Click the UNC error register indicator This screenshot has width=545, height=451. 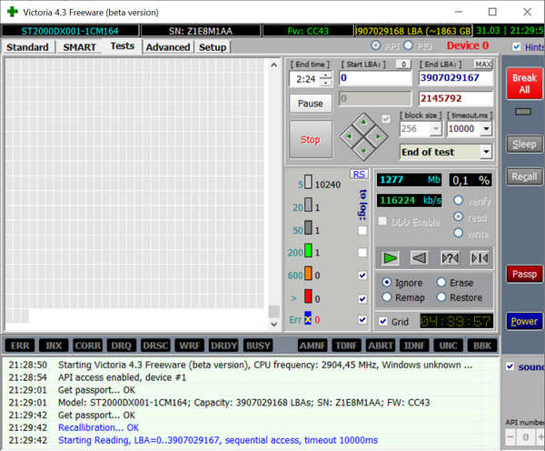coord(449,346)
